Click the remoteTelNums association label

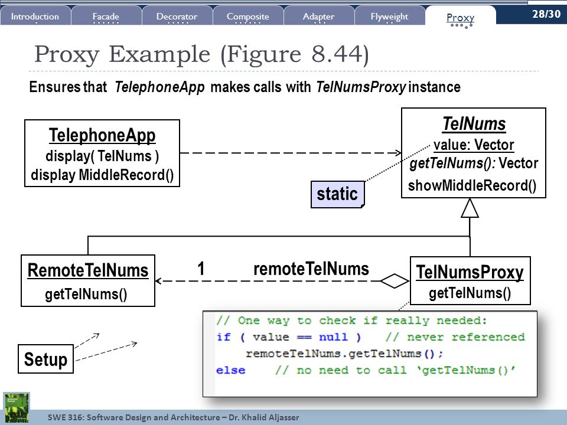(x=311, y=269)
